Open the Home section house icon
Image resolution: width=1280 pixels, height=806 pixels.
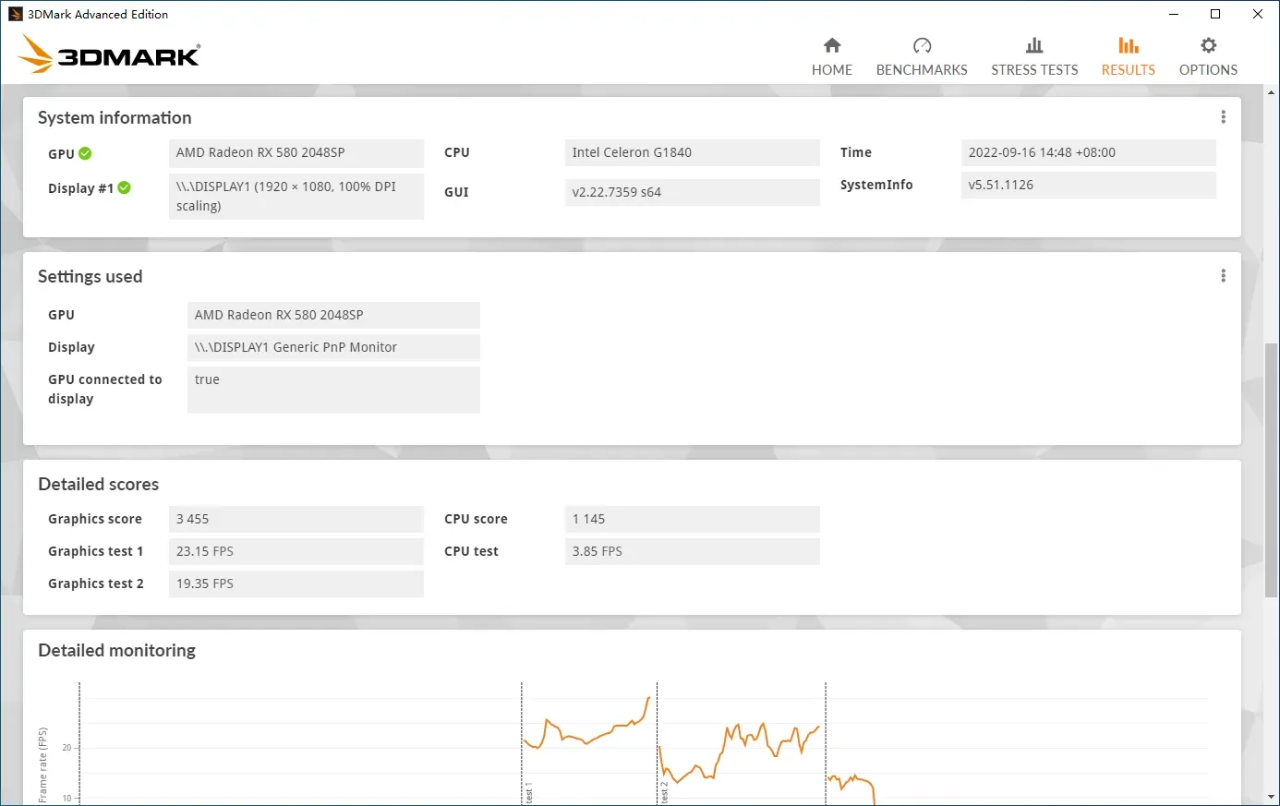click(x=832, y=45)
